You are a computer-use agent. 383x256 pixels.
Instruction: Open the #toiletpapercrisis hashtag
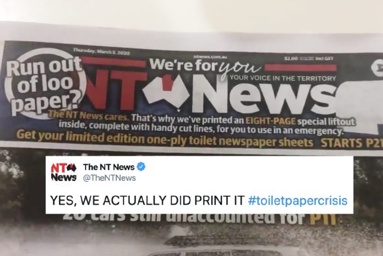(x=297, y=201)
